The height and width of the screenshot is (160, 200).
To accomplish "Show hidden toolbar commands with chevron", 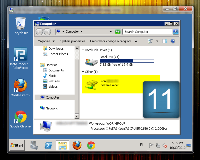I will [136, 41].
